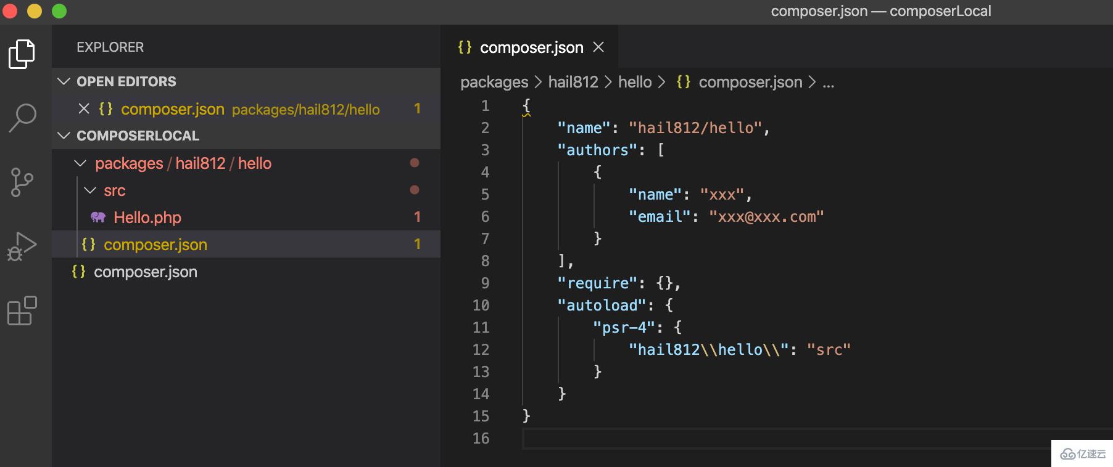Click the JSON icon beside root composer.json

tap(78, 271)
